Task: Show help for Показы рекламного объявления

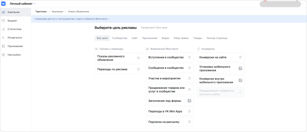Action: pos(138,58)
